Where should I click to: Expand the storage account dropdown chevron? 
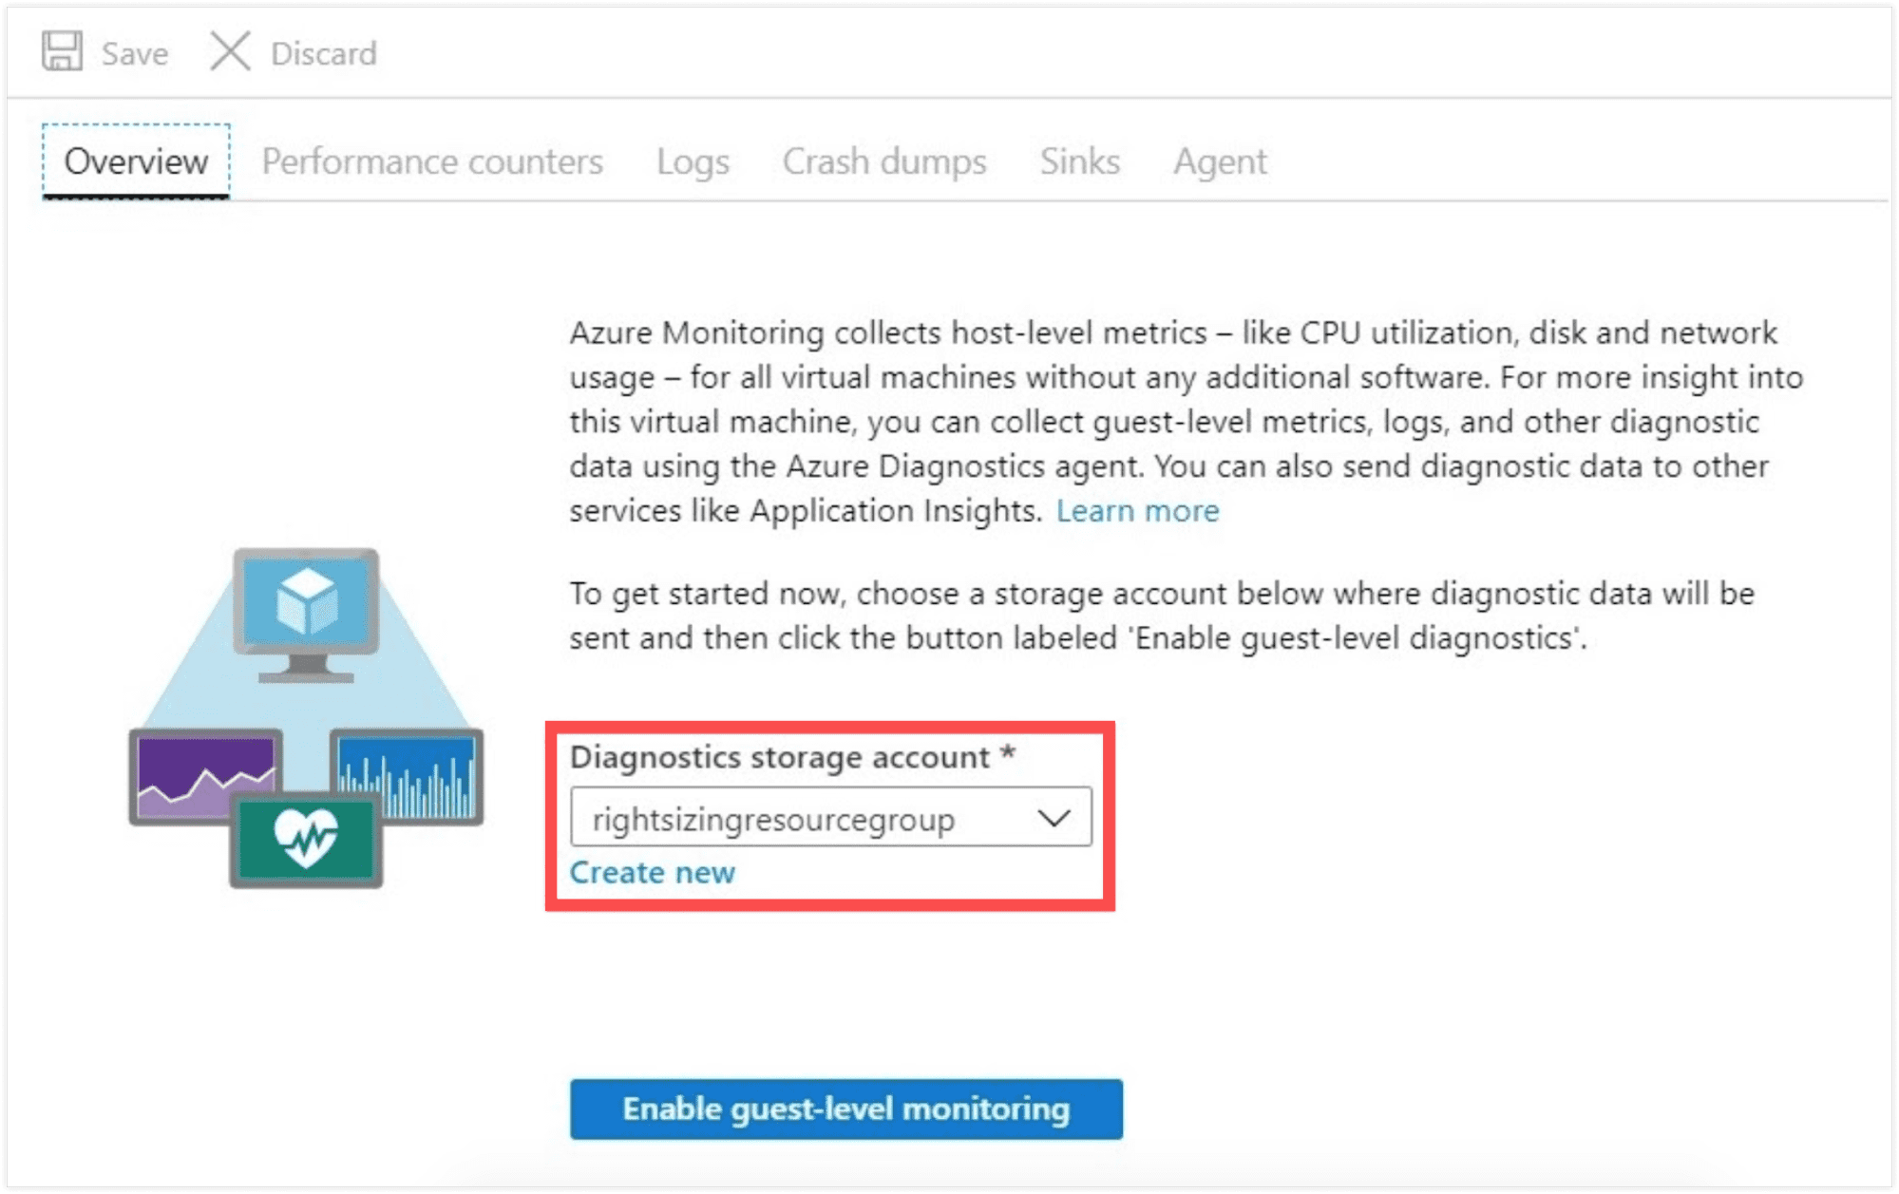1054,818
